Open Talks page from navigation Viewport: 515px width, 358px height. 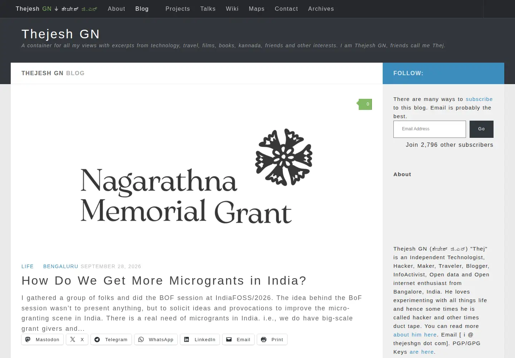208,9
